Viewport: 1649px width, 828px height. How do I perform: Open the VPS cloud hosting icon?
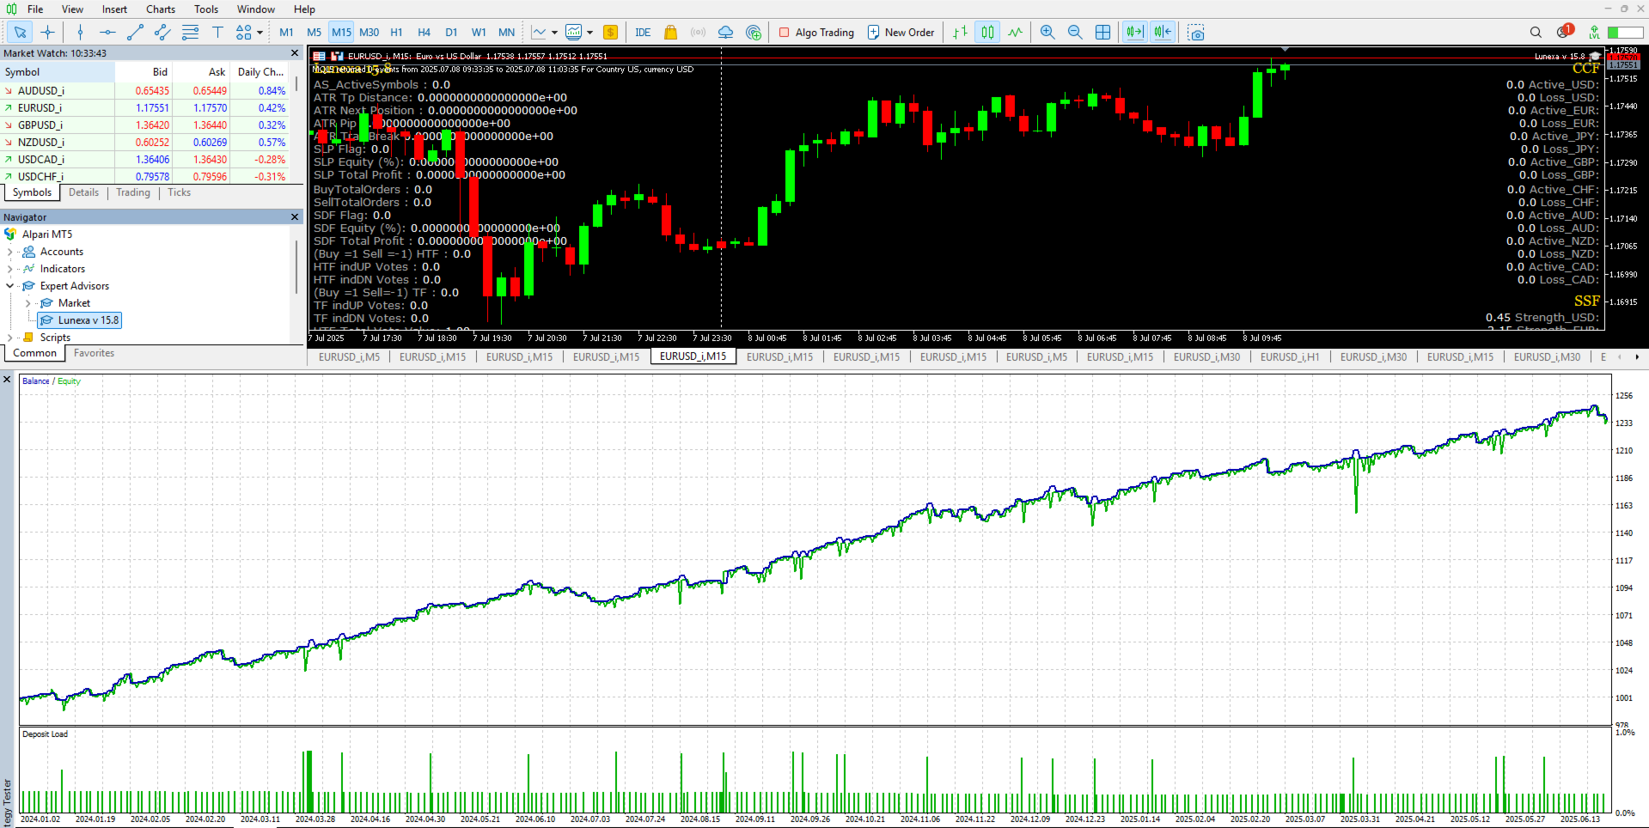726,33
